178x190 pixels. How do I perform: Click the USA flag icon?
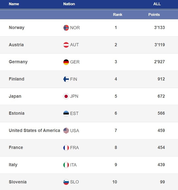click(66, 131)
